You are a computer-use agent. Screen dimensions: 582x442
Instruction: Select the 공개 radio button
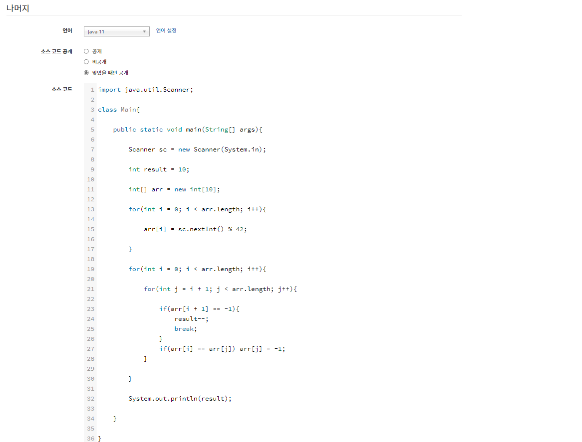point(86,51)
